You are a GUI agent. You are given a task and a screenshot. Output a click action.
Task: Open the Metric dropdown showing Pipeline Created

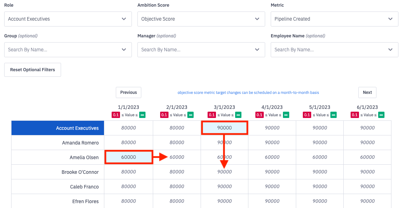334,19
